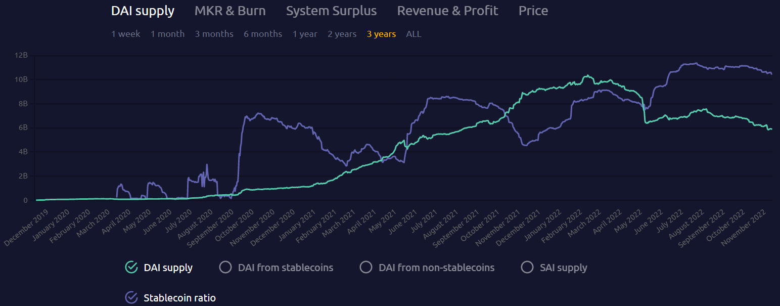Click the 12B y-axis label
Screen dimensions: 780x306
click(x=22, y=55)
